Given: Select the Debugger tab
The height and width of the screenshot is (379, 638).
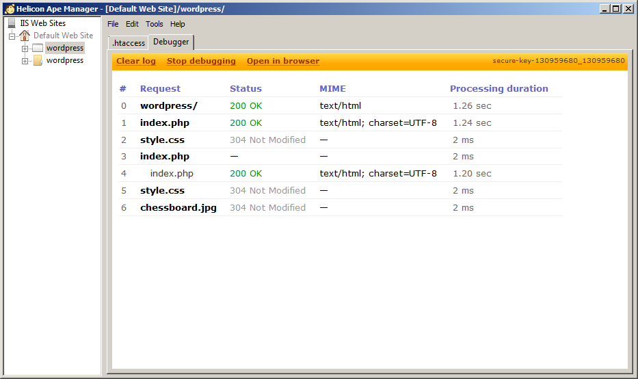Looking at the screenshot, I should click(x=171, y=42).
